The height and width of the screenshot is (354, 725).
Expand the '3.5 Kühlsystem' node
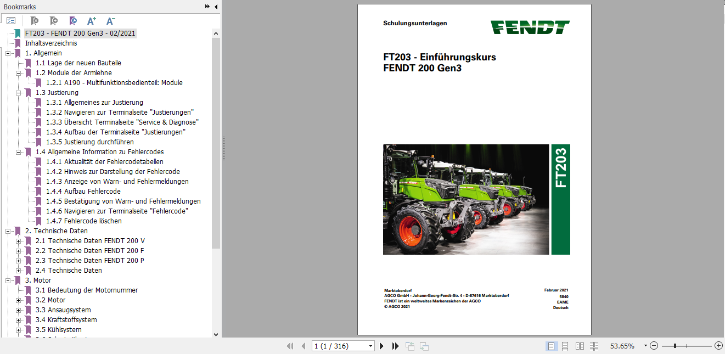(18, 330)
